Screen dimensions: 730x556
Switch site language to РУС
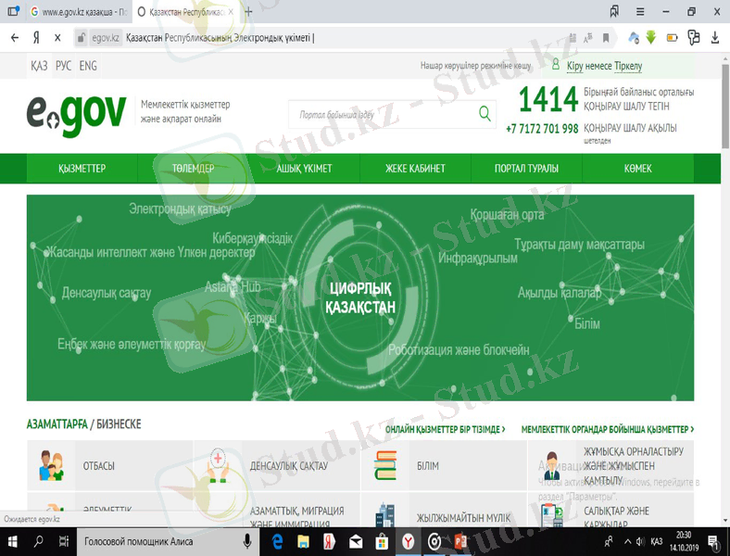click(64, 66)
